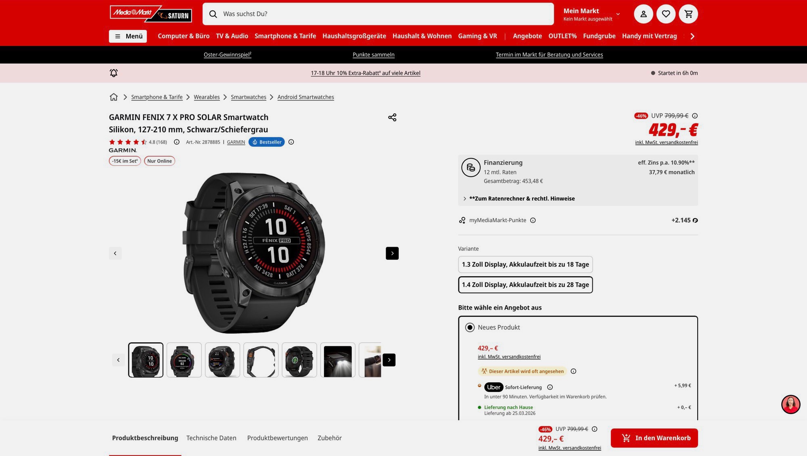This screenshot has height=456, width=807.
Task: Open the chat assistant avatar
Action: pos(790,404)
